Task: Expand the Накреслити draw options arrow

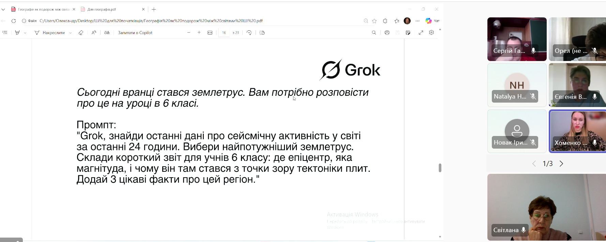Action: (x=70, y=33)
